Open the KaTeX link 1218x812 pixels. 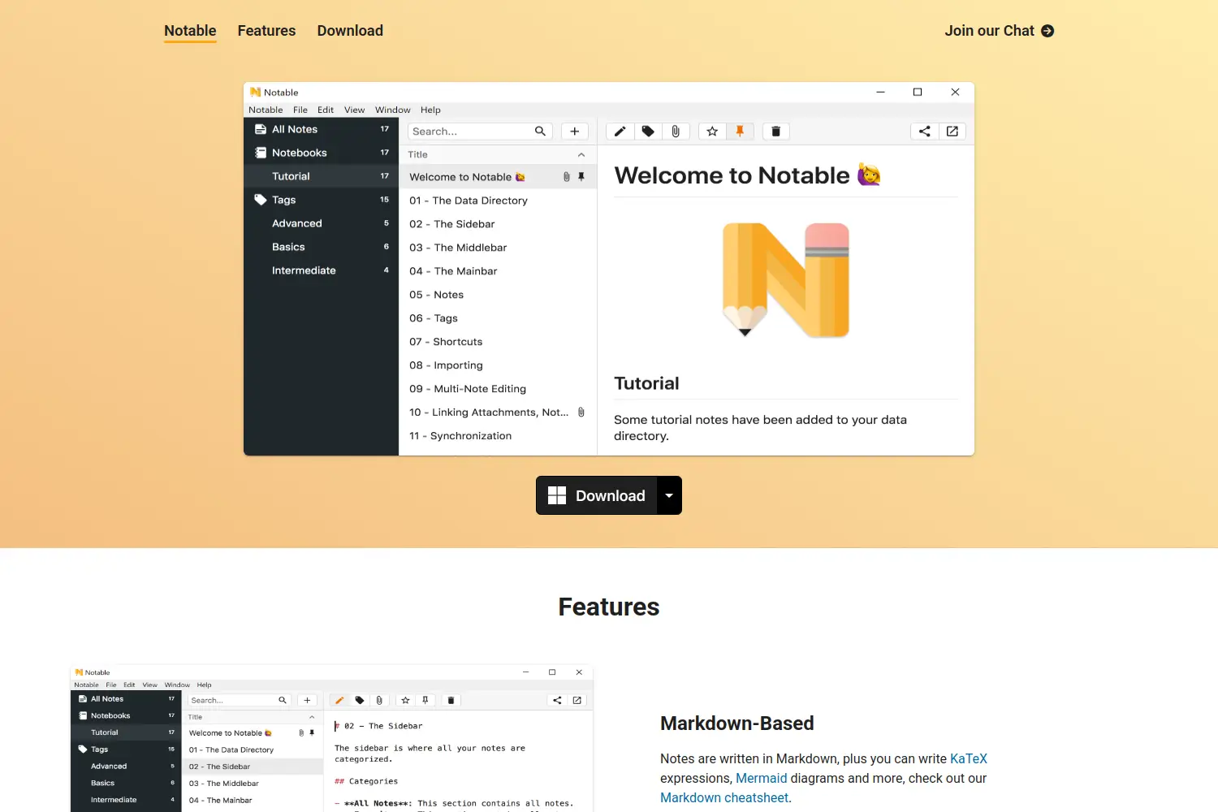coord(969,758)
